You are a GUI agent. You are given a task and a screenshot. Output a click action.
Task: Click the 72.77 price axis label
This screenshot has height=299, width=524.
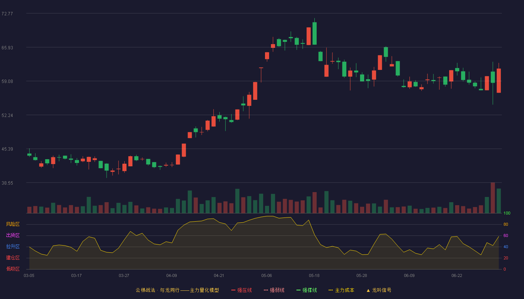[7, 13]
